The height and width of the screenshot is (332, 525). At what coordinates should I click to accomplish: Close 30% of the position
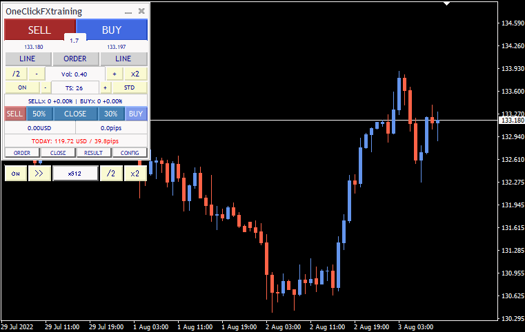tap(111, 114)
